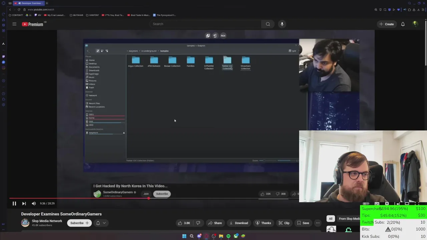Open the XANTENT bookmark folder
Screen dimensions: 427x240
point(92,15)
